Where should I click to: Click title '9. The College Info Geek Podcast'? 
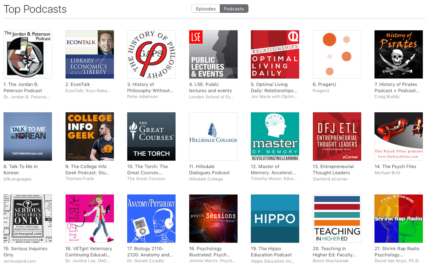87,169
